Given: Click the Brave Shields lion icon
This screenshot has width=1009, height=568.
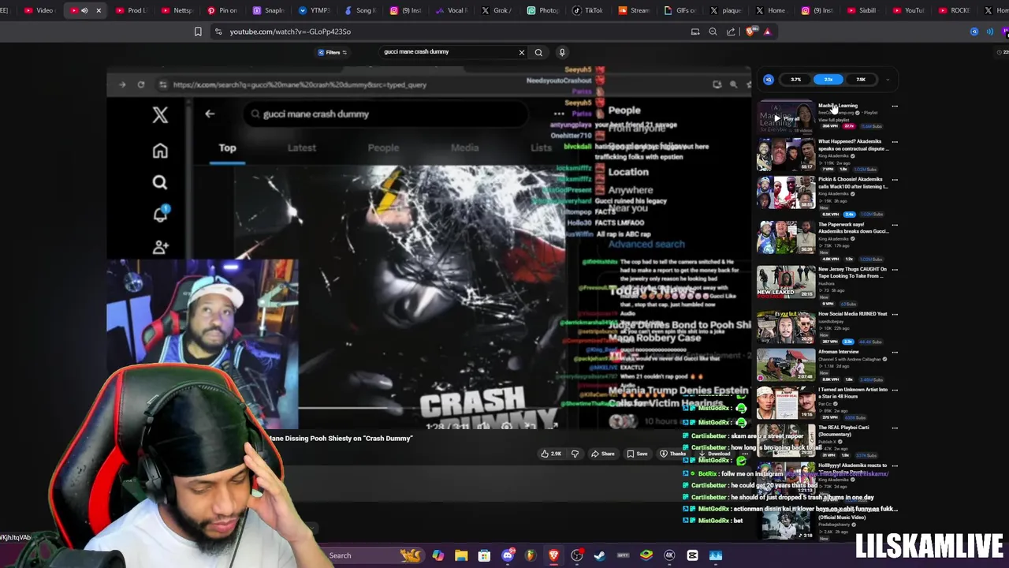Looking at the screenshot, I should tap(750, 32).
